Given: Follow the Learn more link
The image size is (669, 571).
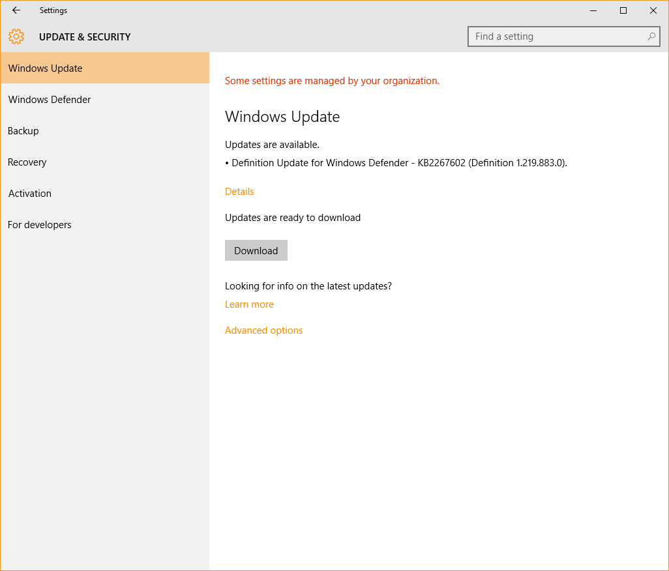Looking at the screenshot, I should [x=249, y=304].
